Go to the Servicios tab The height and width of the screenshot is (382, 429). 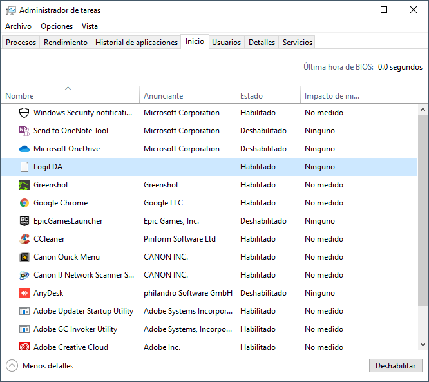pos(297,43)
